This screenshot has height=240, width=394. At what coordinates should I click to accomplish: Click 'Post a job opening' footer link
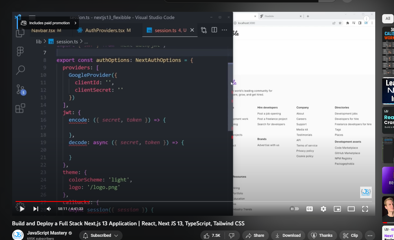coord(269,114)
